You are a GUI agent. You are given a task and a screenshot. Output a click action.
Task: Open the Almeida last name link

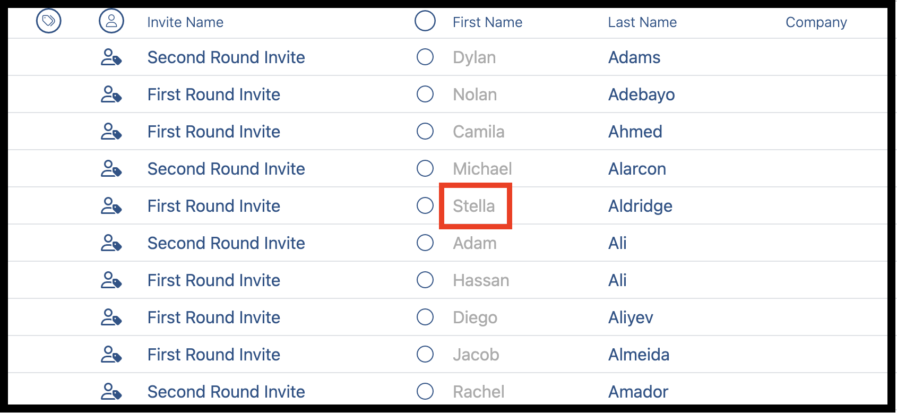click(x=639, y=355)
